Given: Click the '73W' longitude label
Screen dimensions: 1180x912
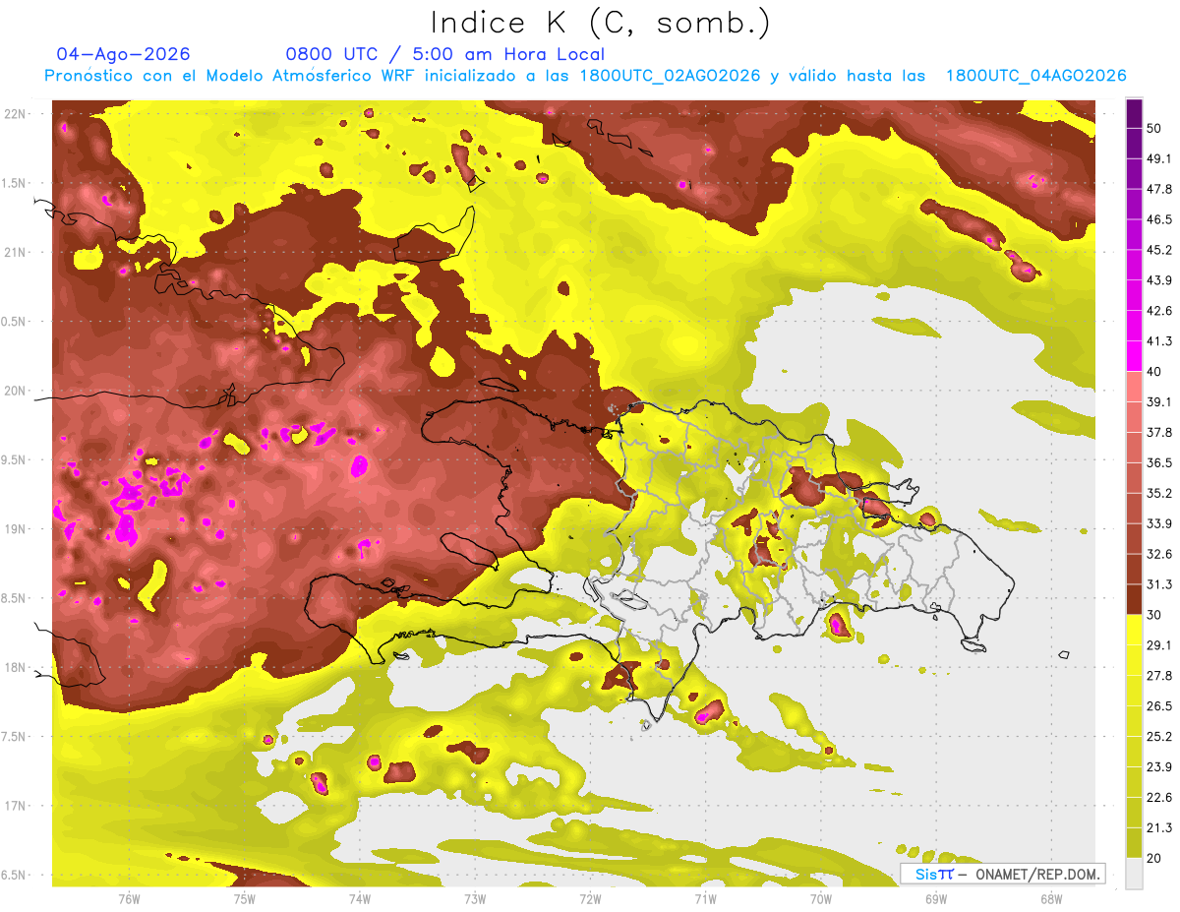Looking at the screenshot, I should 475,899.
